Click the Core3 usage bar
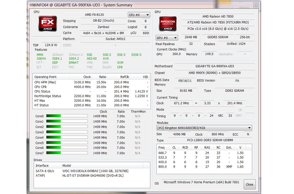Image resolution: width=294 pixels, height=194 pixels. pos(67,132)
